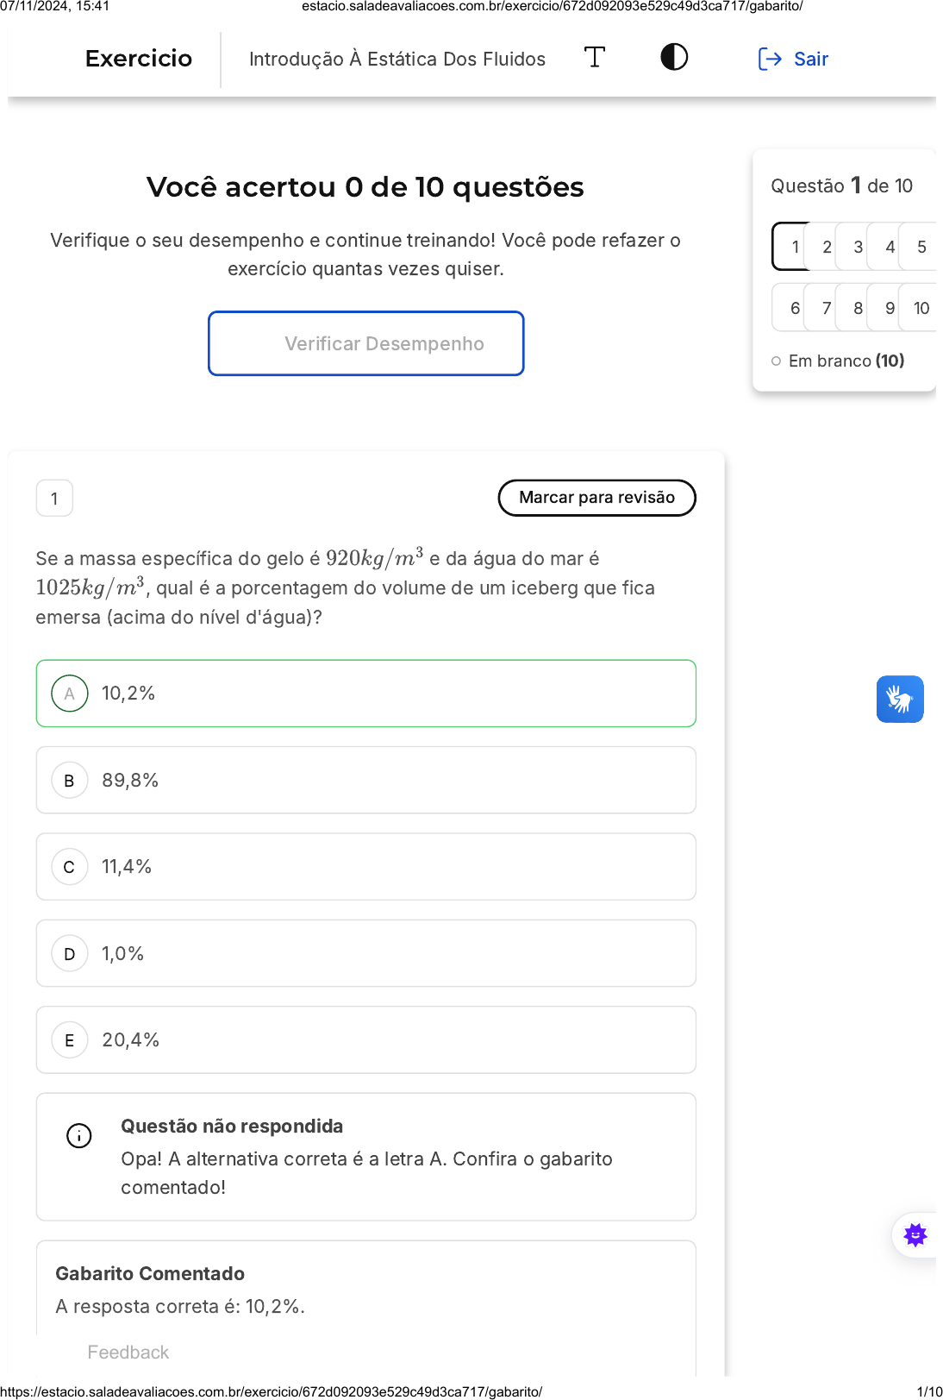Toggle the high contrast mode icon
The width and height of the screenshot is (943, 1400).
(x=674, y=58)
